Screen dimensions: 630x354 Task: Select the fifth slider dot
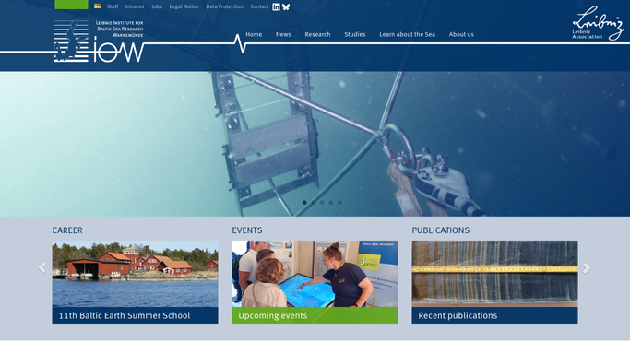[x=340, y=203]
